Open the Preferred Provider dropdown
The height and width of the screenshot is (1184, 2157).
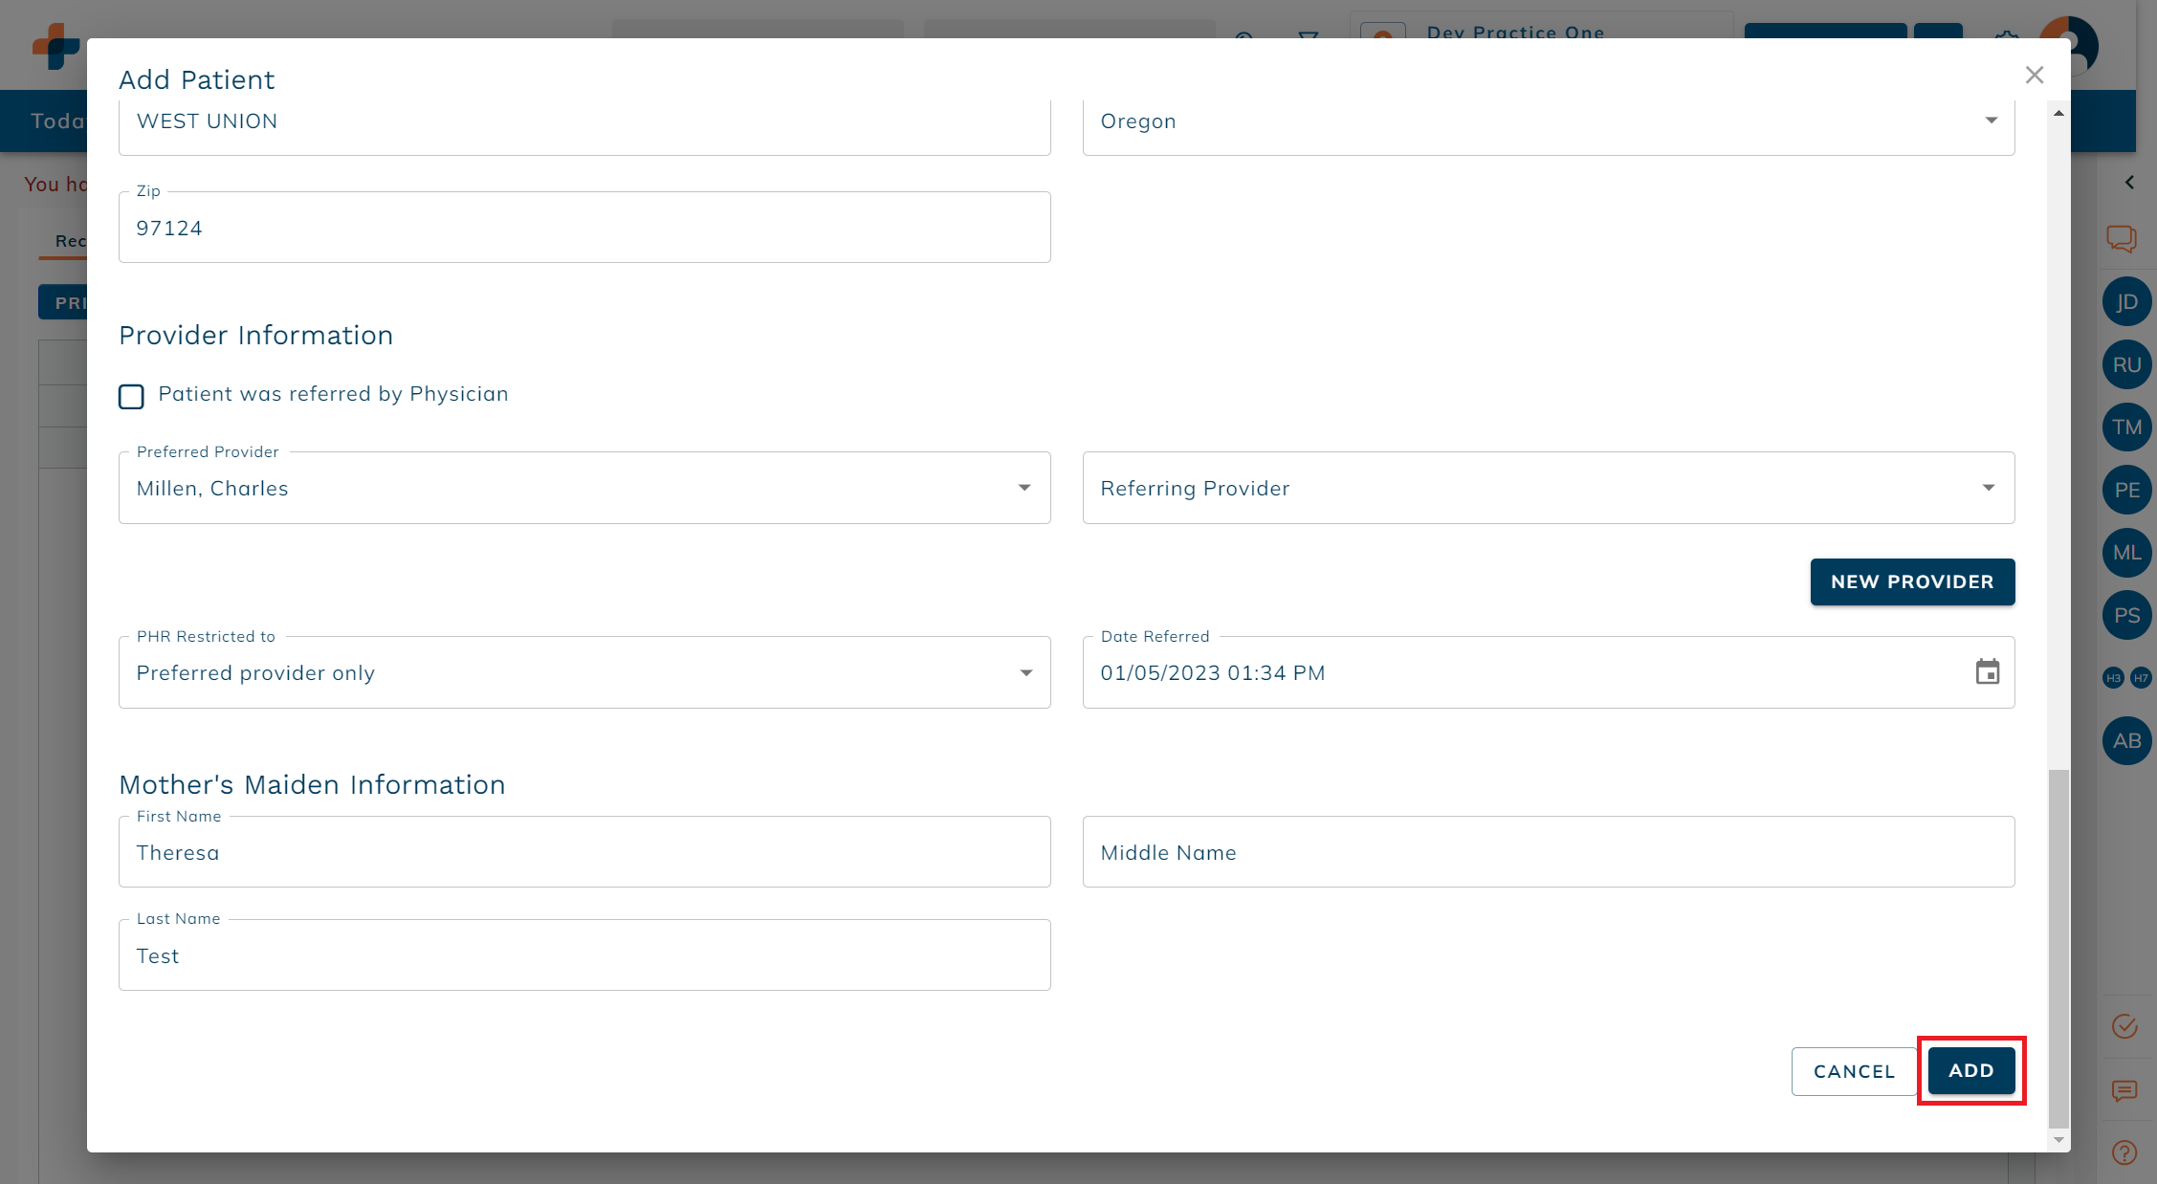(1023, 488)
